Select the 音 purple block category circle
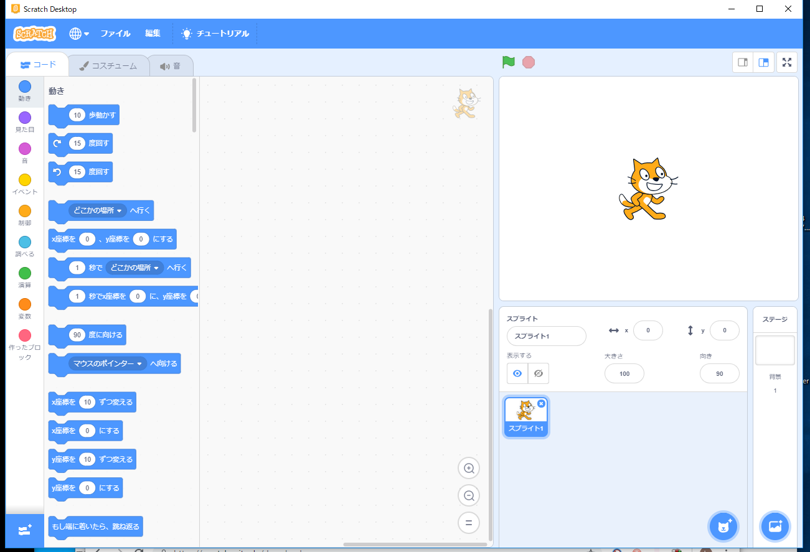Image resolution: width=810 pixels, height=552 pixels. click(x=25, y=149)
